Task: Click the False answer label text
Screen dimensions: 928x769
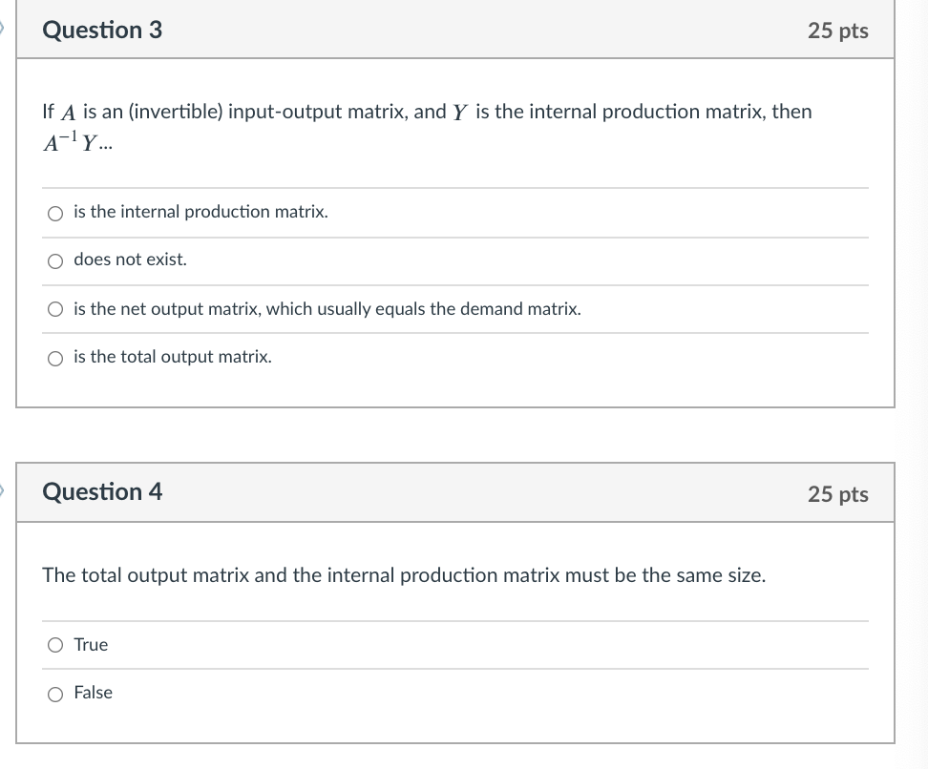Action: point(93,693)
